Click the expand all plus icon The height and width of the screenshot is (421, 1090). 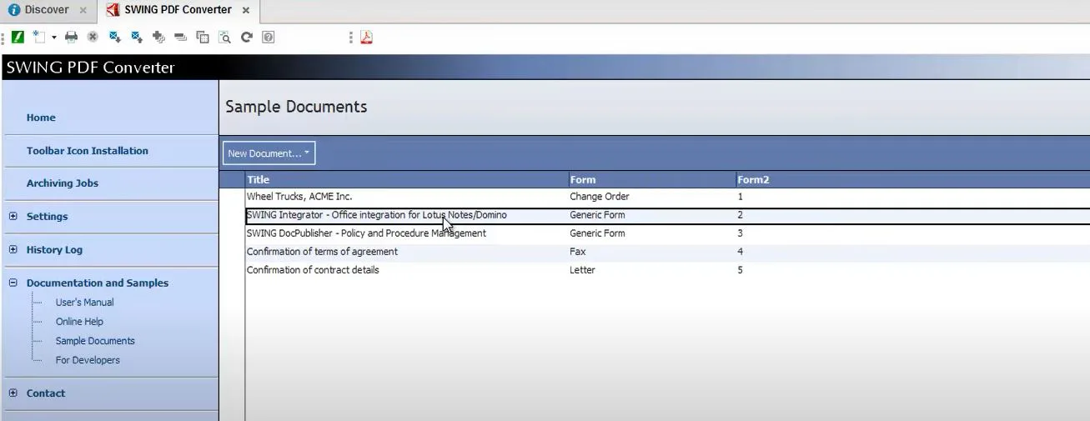(158, 37)
